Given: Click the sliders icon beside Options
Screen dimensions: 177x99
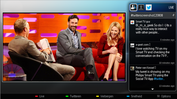Looking at the screenshot, I should 158,96.
